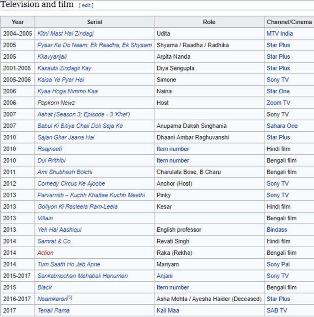Open the Kkavyanjali serial link
314x317 pixels.
52,56
